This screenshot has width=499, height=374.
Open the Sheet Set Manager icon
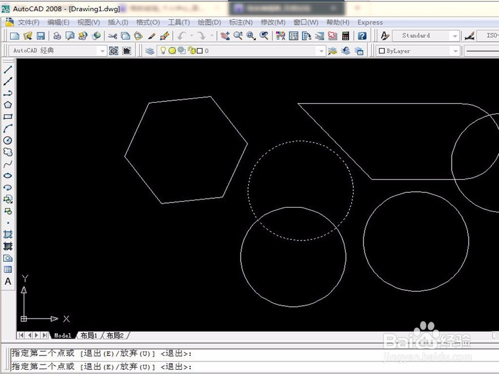[319, 35]
